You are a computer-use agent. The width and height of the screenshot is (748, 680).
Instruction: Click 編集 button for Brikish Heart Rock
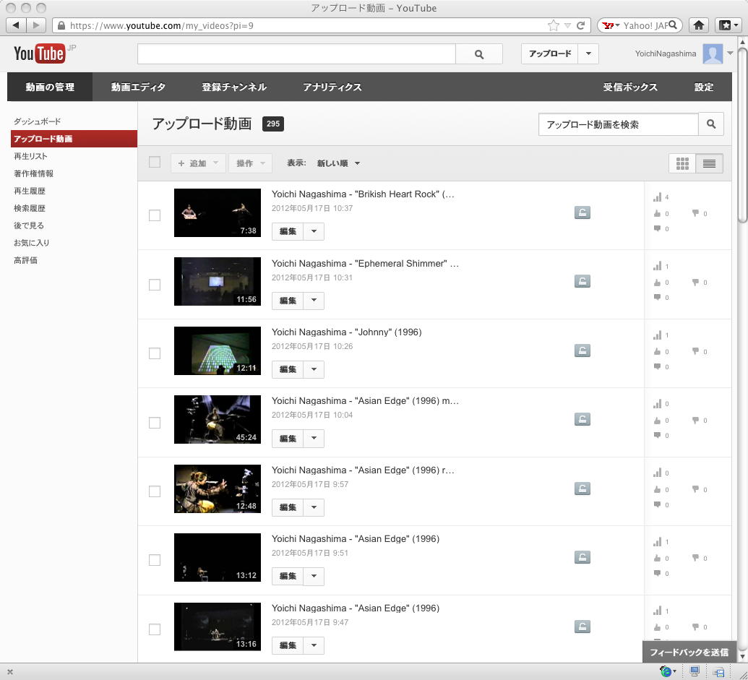(x=288, y=231)
